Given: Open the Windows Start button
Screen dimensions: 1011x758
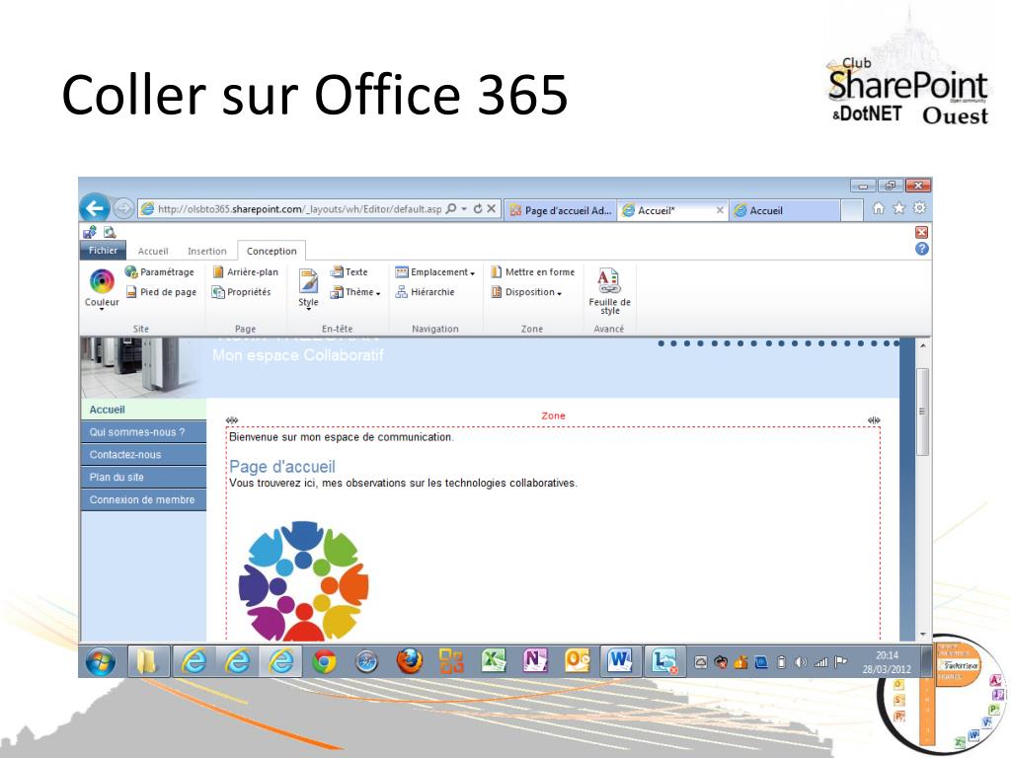Looking at the screenshot, I should (x=101, y=661).
